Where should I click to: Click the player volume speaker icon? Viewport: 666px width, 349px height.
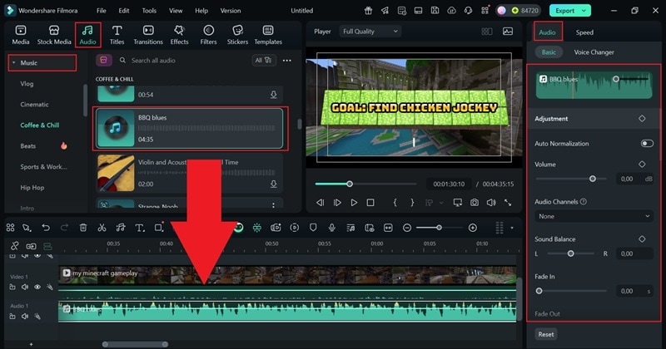click(491, 203)
